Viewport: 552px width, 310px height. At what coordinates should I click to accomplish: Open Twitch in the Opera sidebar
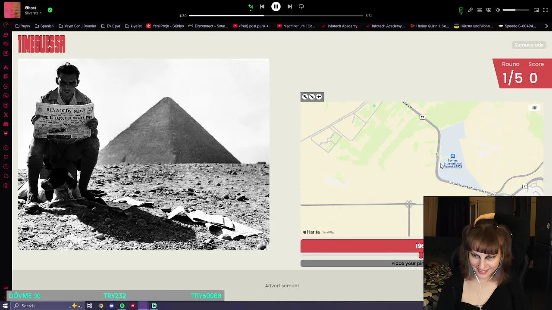click(x=6, y=77)
